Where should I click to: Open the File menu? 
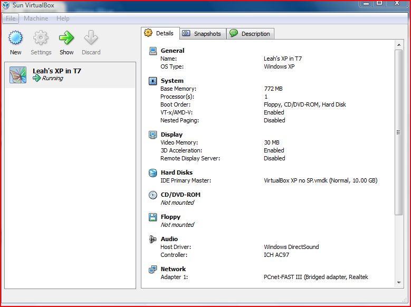coord(11,18)
